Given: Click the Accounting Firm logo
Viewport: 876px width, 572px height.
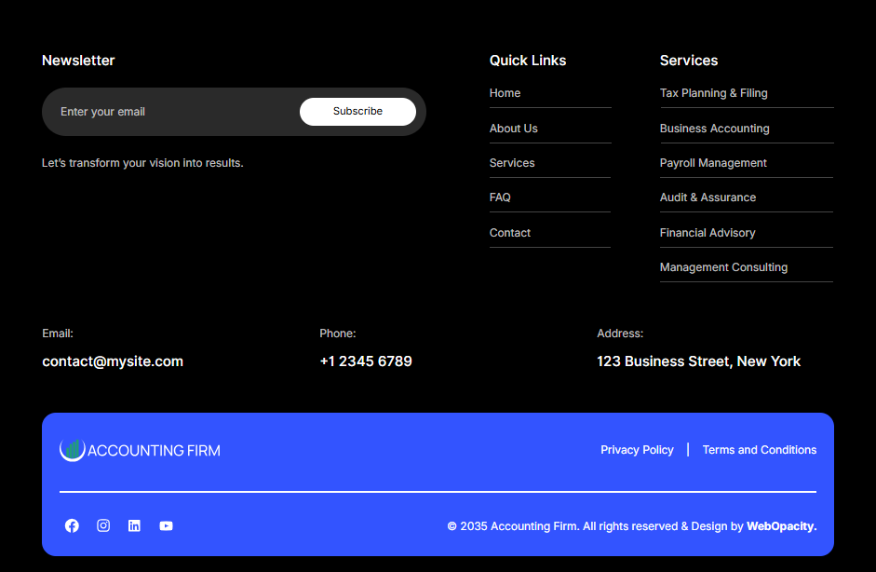Looking at the screenshot, I should [140, 449].
